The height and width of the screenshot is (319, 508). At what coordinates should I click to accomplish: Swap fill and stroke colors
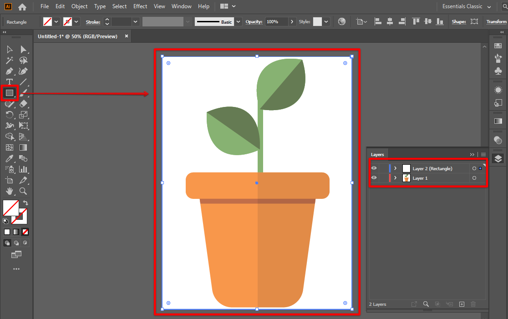pyautogui.click(x=25, y=203)
